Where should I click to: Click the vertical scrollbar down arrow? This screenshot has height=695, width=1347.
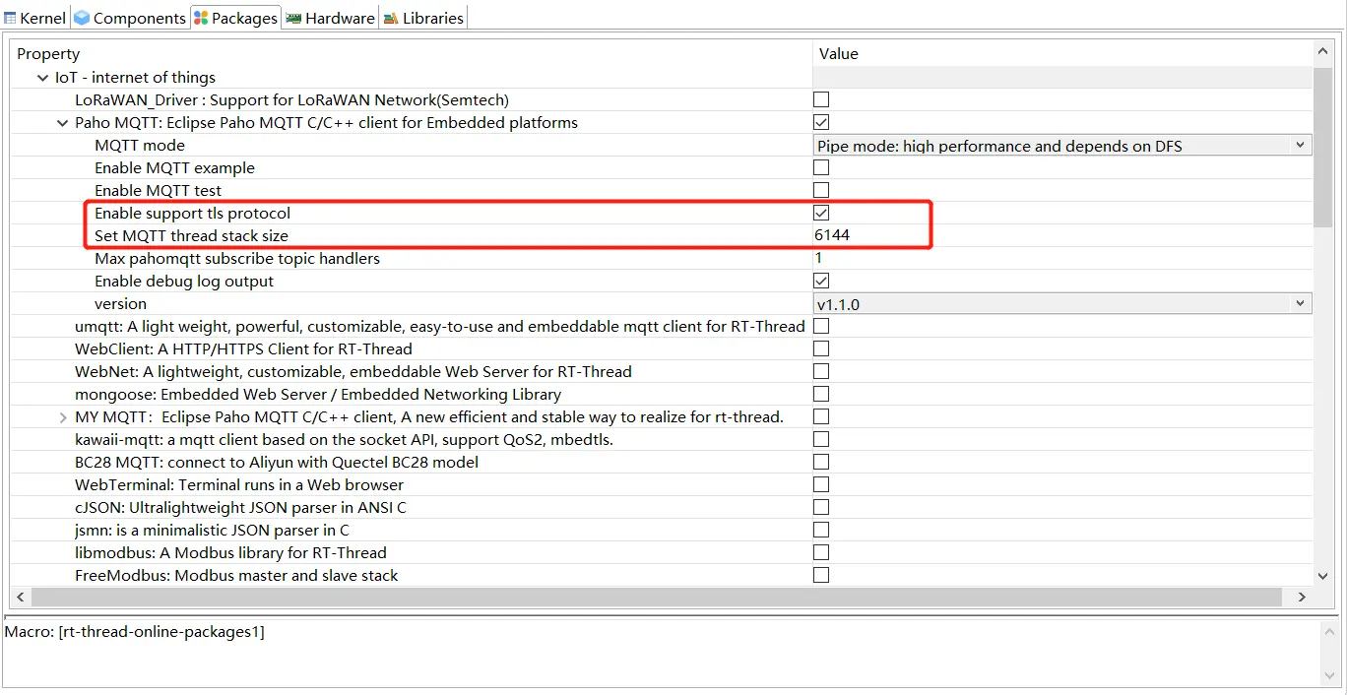coord(1323,576)
